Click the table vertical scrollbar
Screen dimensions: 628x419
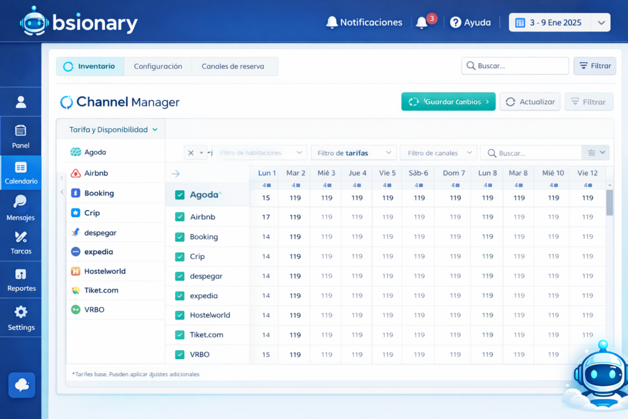(609, 202)
